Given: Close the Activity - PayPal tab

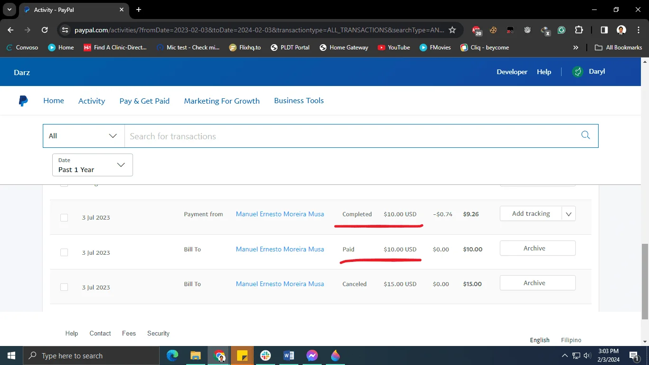Looking at the screenshot, I should tap(122, 10).
